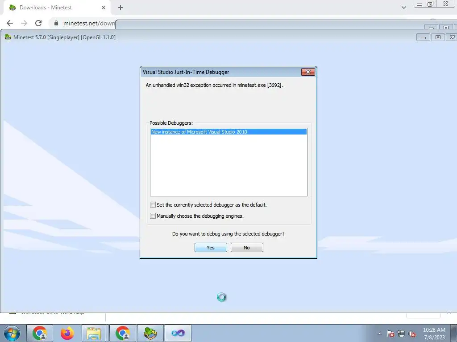The width and height of the screenshot is (457, 342).
Task: Click Yes to debug with selected debugger
Action: pos(211,248)
